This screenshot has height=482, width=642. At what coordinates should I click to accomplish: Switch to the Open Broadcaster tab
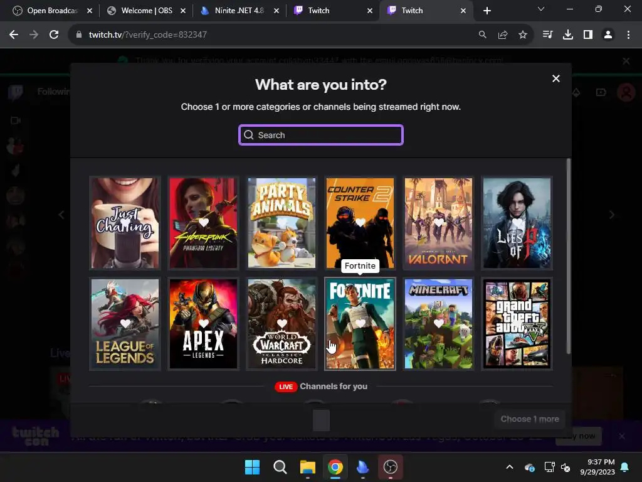click(52, 11)
